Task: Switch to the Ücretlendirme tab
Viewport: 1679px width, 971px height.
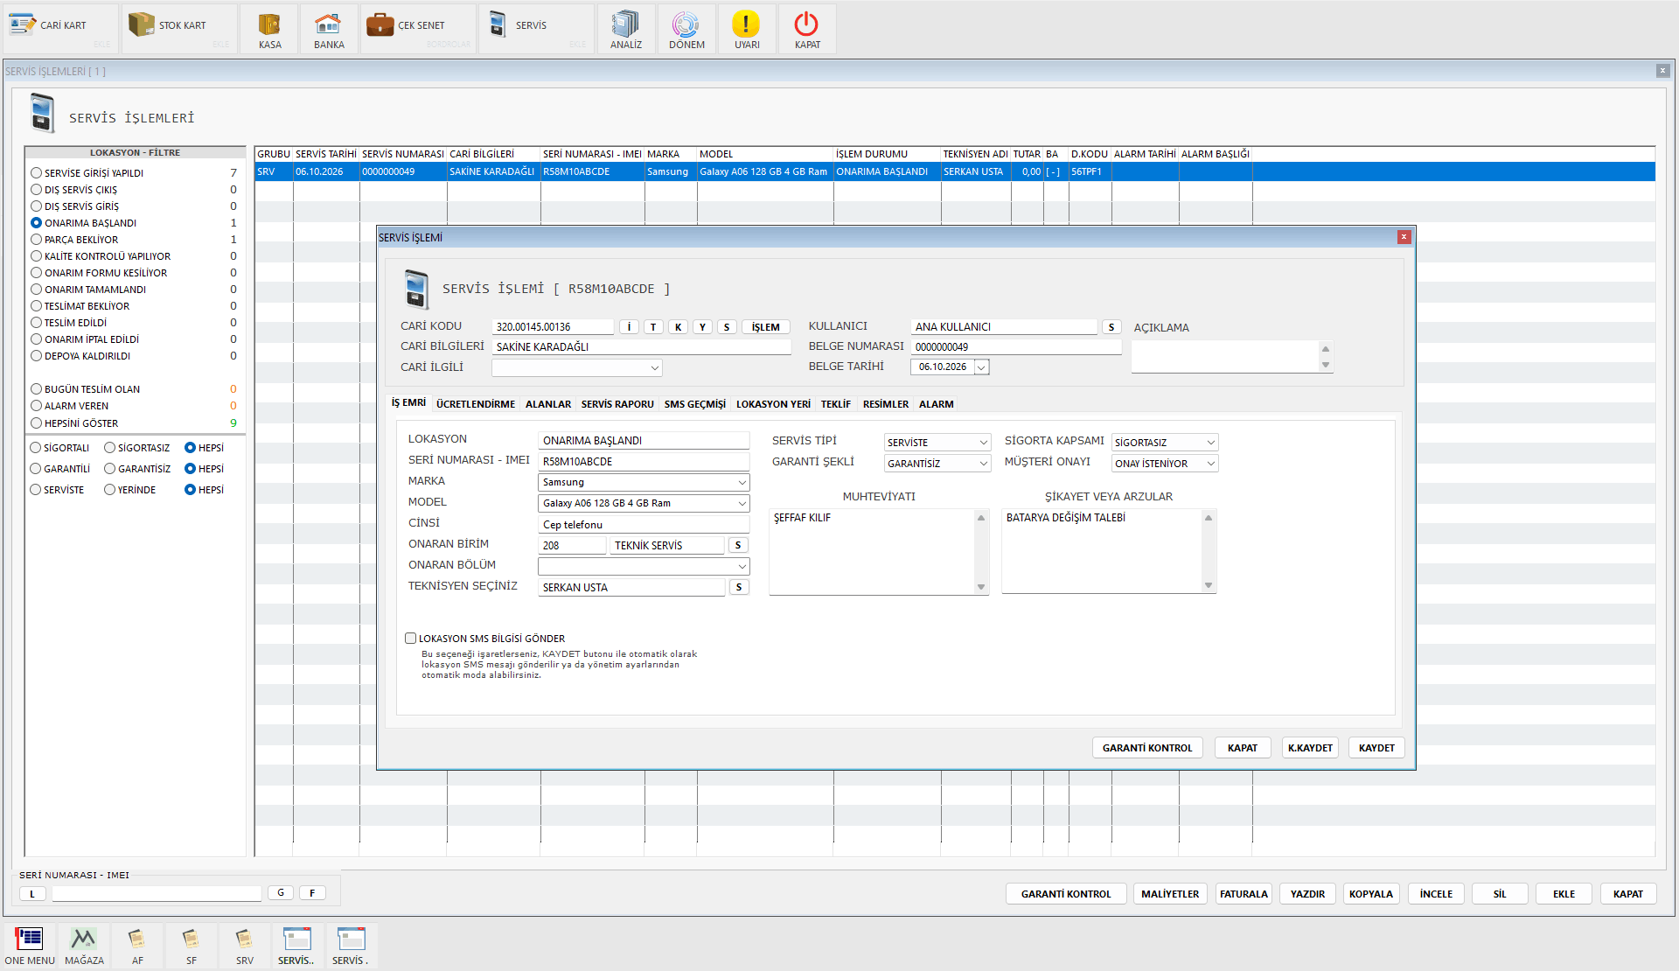Action: (x=476, y=404)
